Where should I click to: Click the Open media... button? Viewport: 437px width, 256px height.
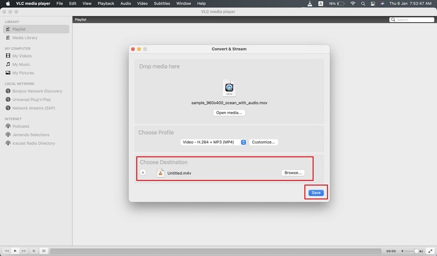click(229, 113)
